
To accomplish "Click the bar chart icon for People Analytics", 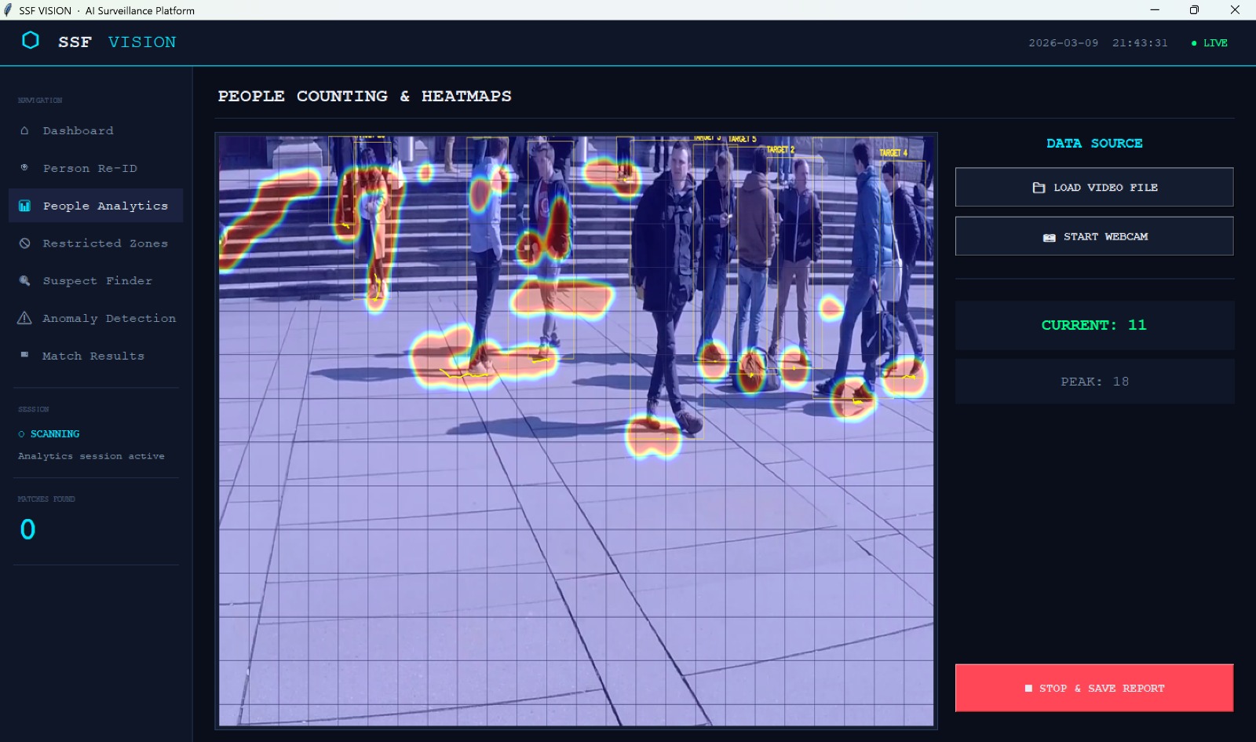I will [x=24, y=205].
